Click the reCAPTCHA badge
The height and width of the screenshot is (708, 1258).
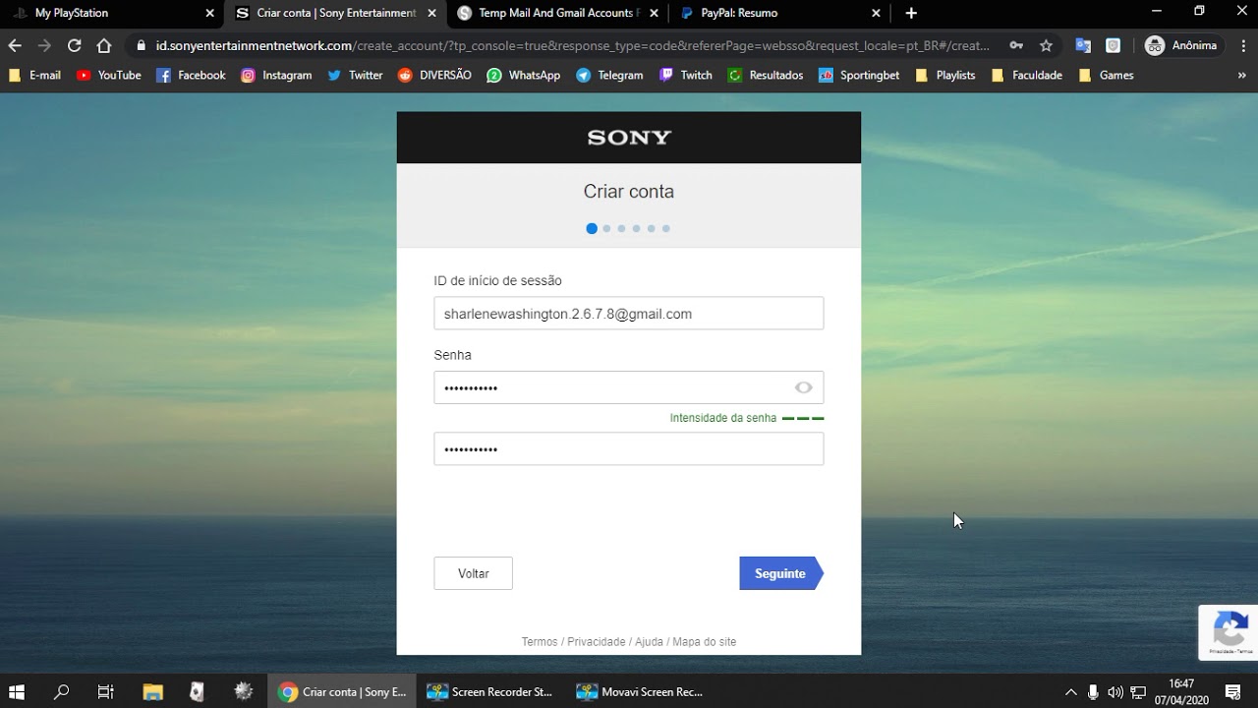(x=1229, y=631)
